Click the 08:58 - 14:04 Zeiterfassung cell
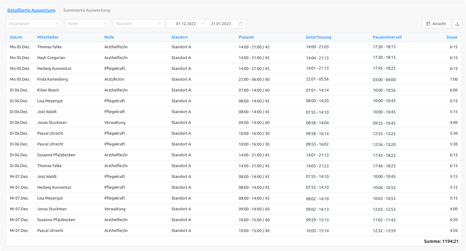 [317, 123]
